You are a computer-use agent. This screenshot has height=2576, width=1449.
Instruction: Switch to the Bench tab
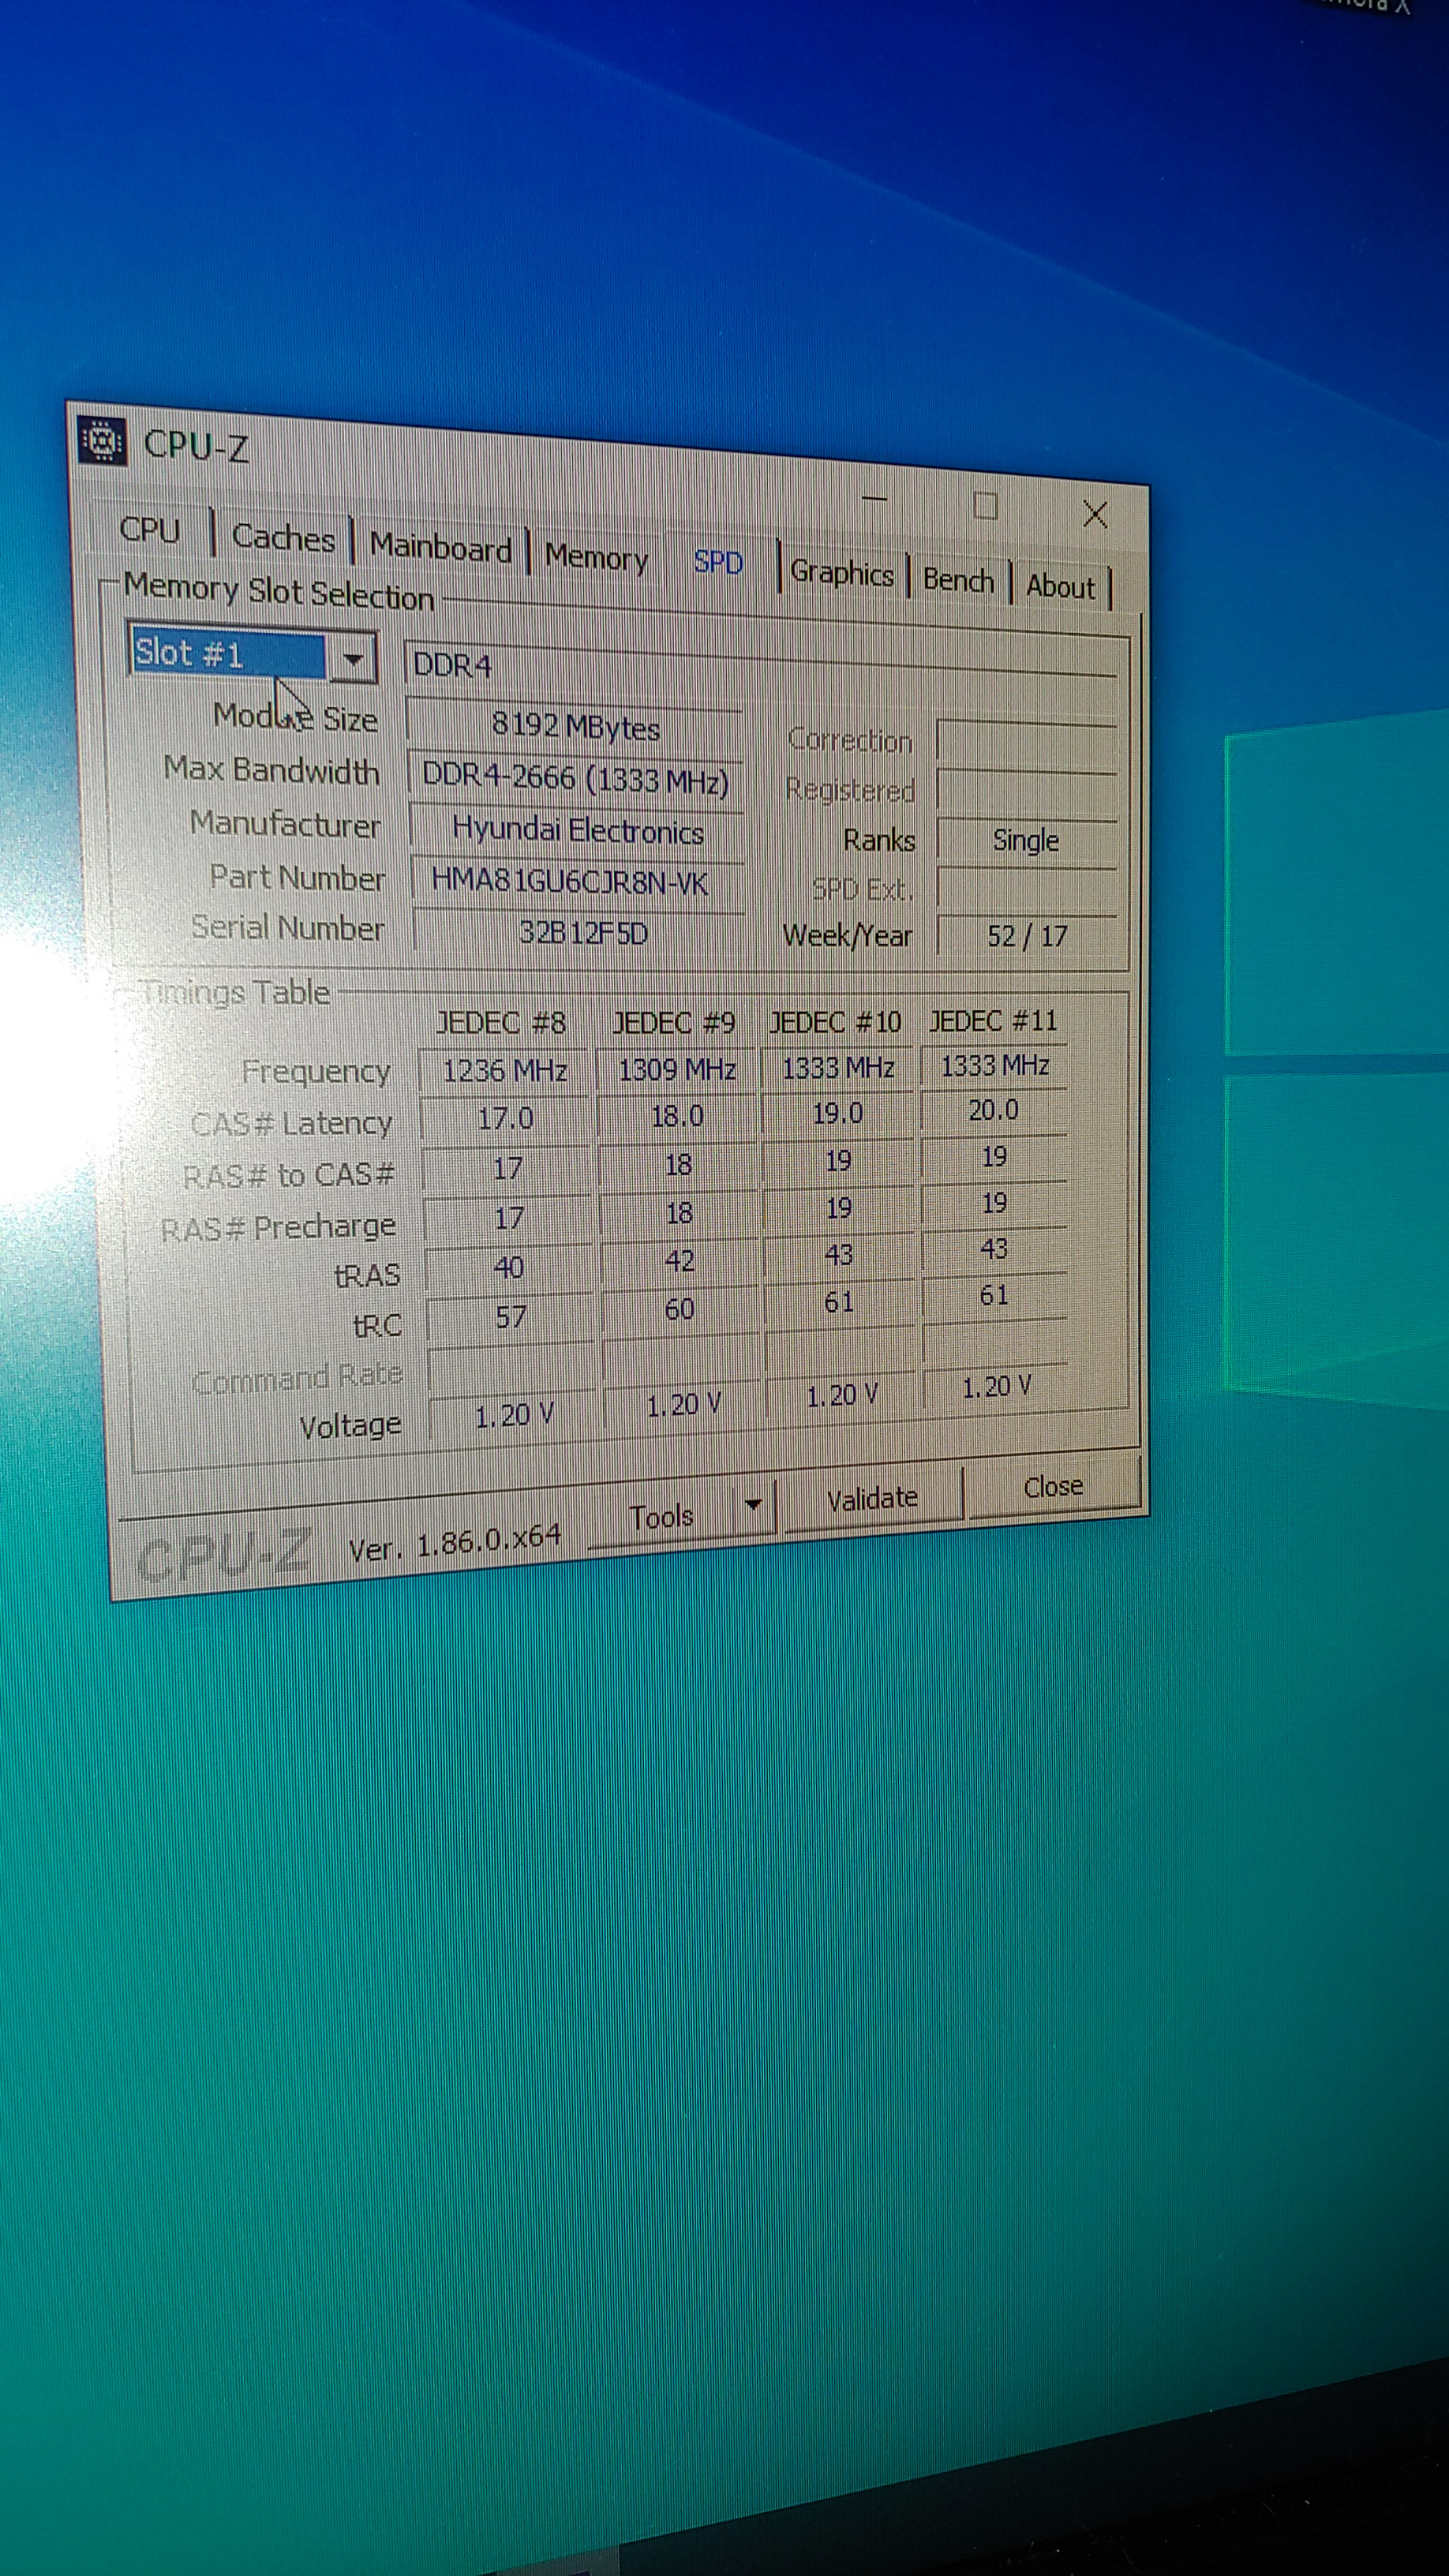(958, 580)
